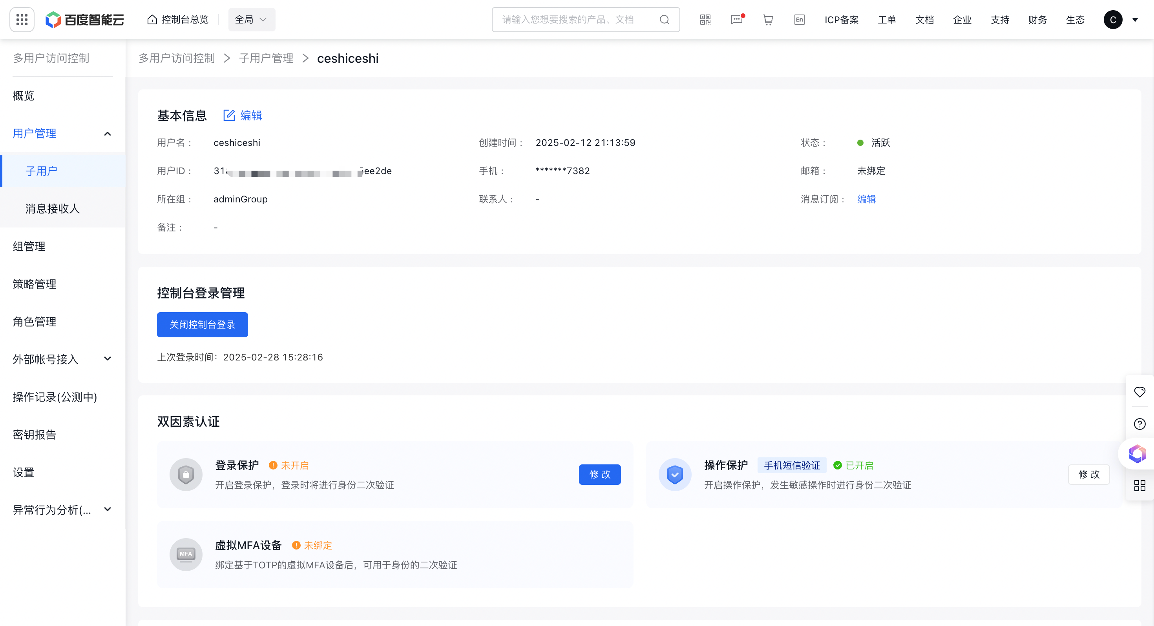The width and height of the screenshot is (1154, 626).
Task: Open the QR code icon
Action: coord(705,20)
